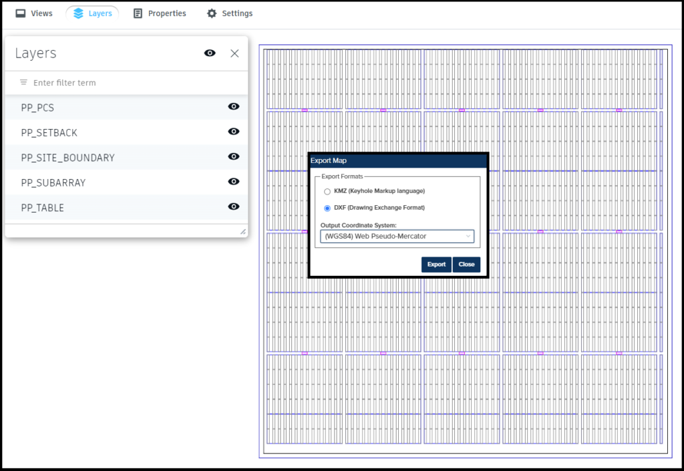Open the Properties tab

(160, 13)
